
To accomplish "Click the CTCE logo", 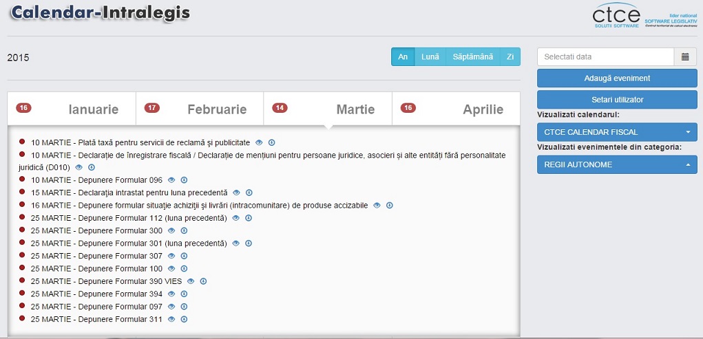I will [617, 15].
